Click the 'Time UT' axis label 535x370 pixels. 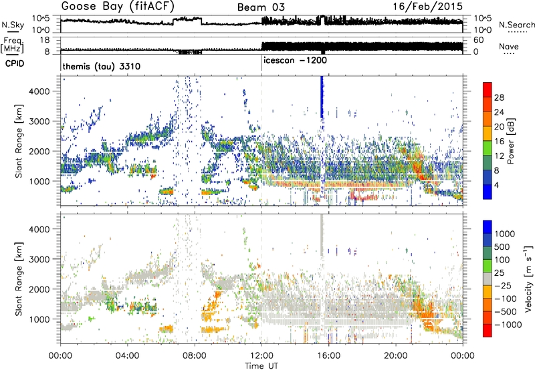261,366
